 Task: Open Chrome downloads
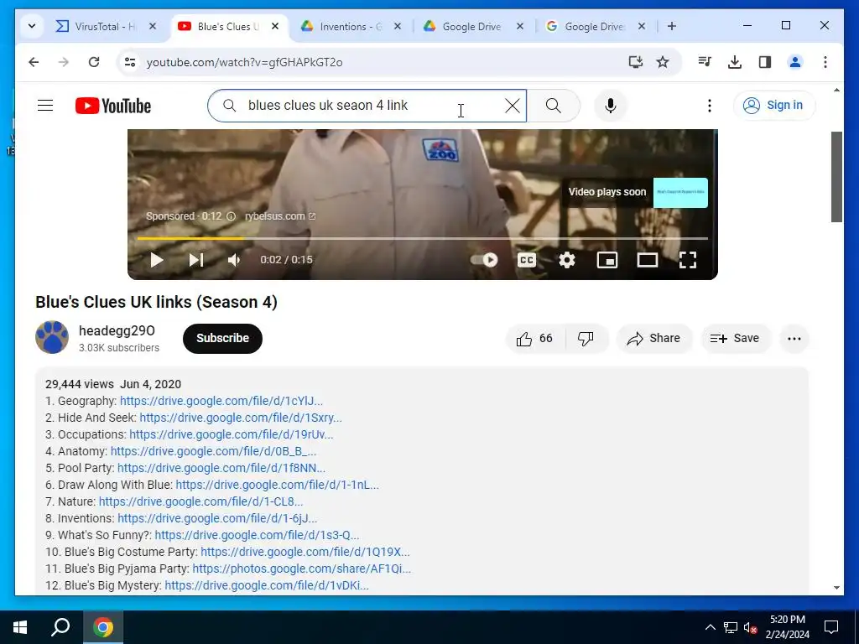(735, 62)
